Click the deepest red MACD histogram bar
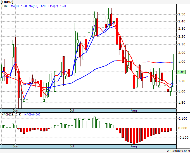Viewport: 190px width, 153px height. pos(134,136)
